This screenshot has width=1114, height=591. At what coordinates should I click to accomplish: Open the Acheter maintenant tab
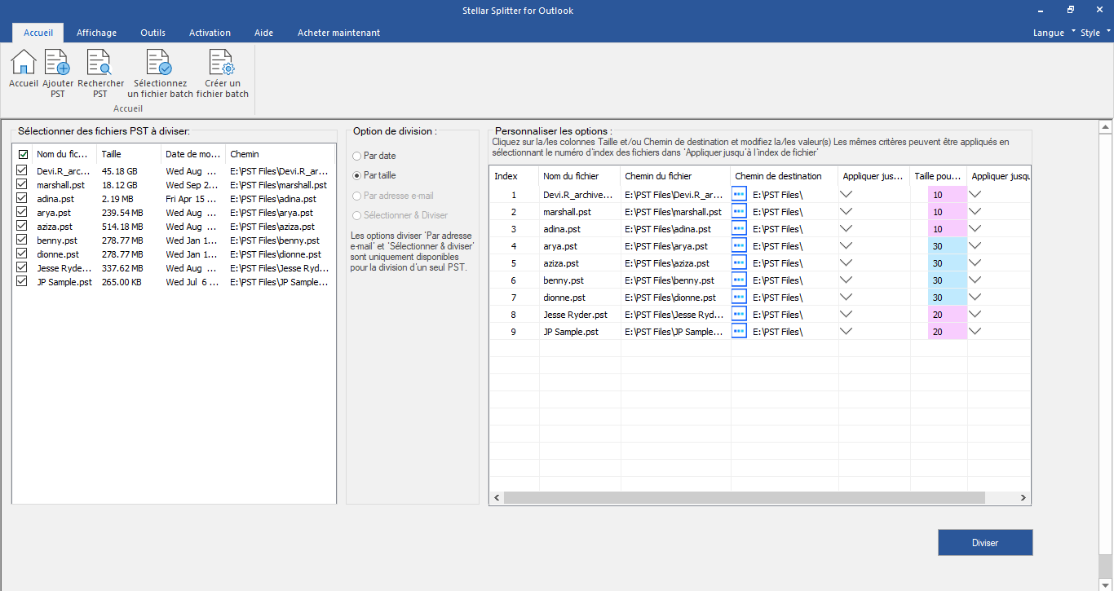(x=338, y=33)
